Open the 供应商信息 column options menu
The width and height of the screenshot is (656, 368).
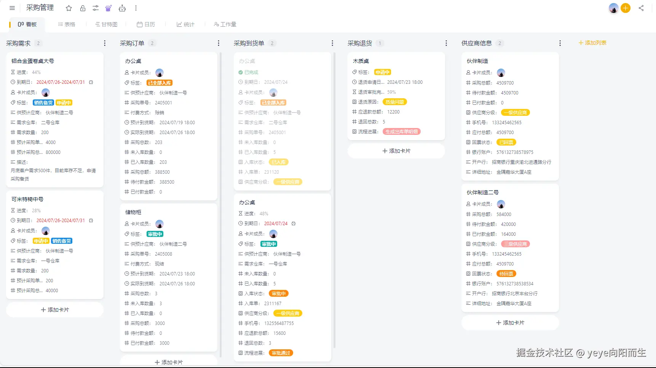point(560,43)
